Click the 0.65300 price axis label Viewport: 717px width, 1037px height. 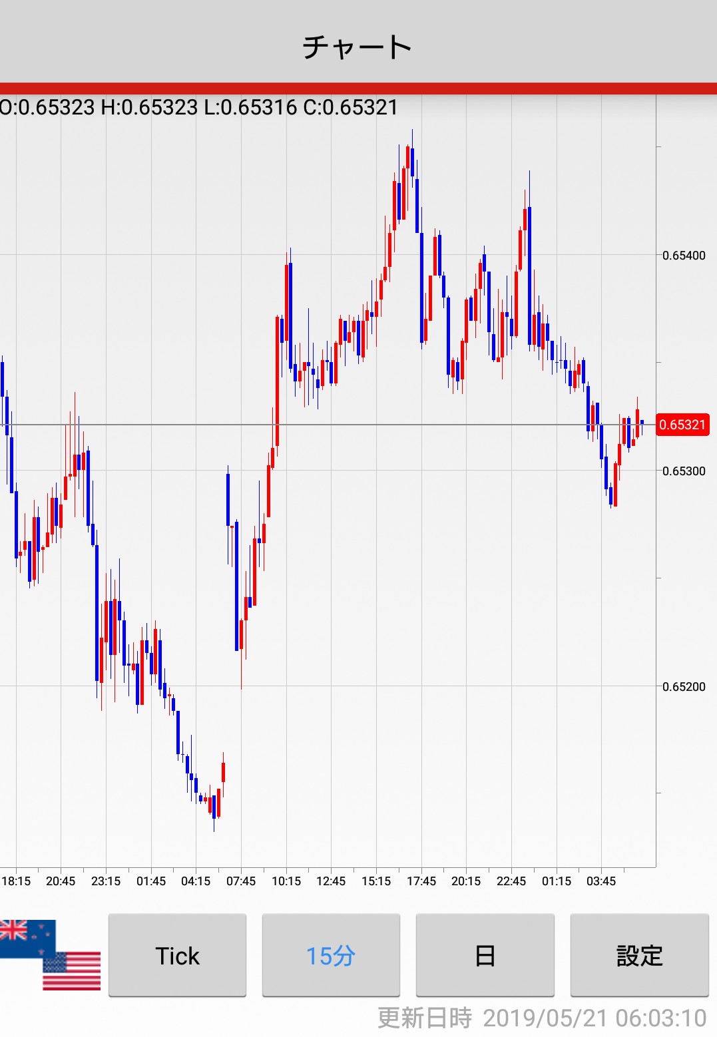tap(684, 471)
